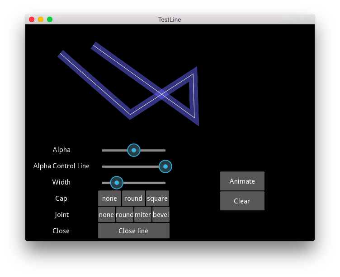Click the Width slider handle
This screenshot has width=340, height=277.
[x=117, y=183]
